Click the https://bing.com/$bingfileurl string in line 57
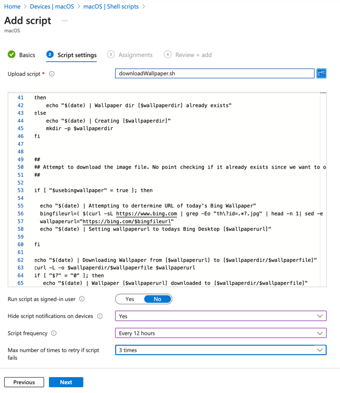 (127, 221)
